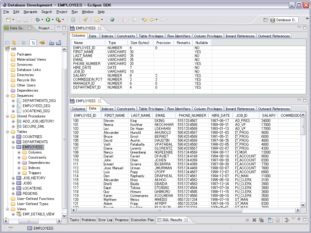Select the SECURE_DML stored procedure
Image resolution: width=311 pixels, height=233 pixels.
pyautogui.click(x=33, y=127)
